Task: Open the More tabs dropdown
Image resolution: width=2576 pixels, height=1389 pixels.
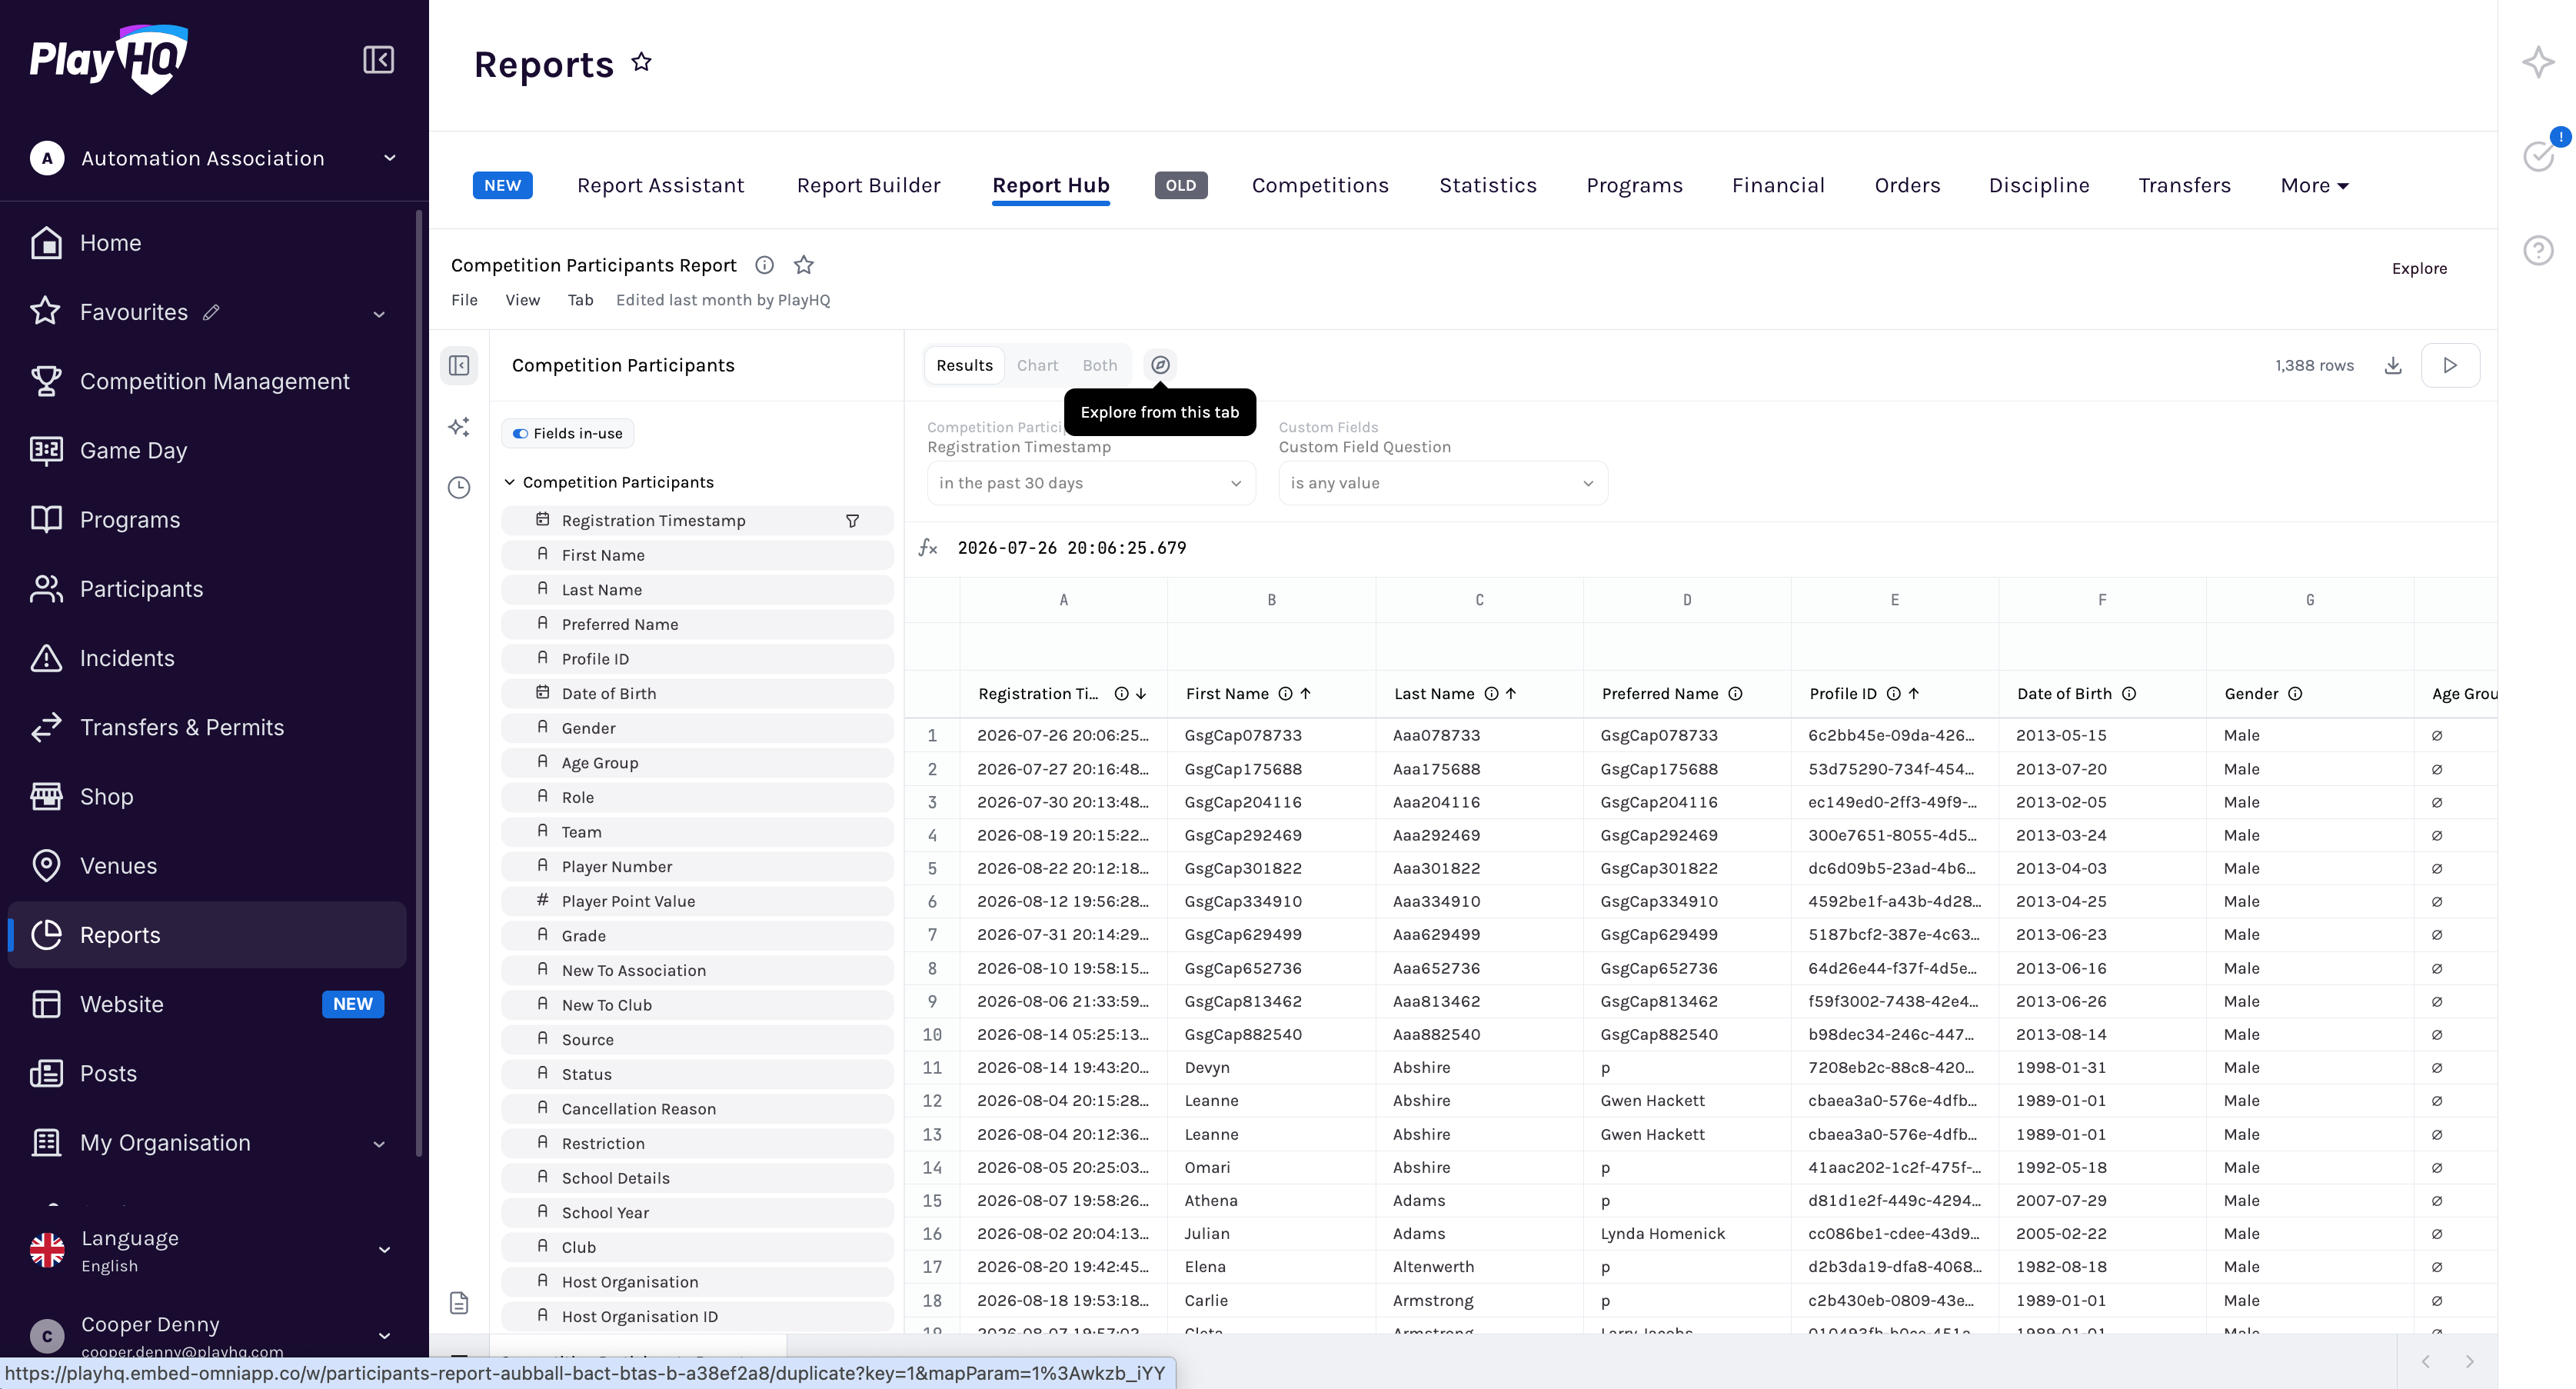Action: pos(2314,185)
